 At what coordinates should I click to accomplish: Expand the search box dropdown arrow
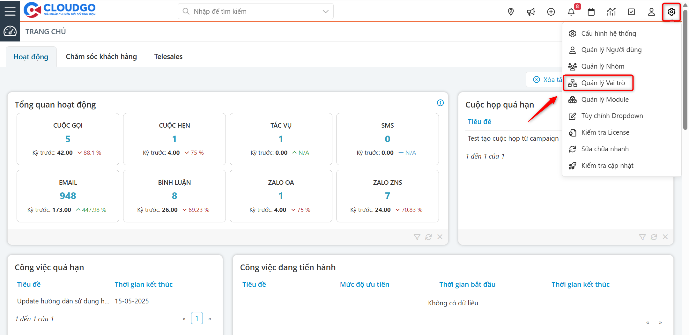(x=325, y=11)
